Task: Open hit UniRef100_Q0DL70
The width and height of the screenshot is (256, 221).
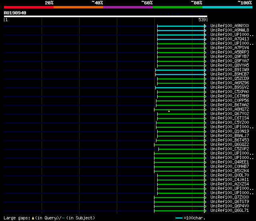Action: point(230,175)
